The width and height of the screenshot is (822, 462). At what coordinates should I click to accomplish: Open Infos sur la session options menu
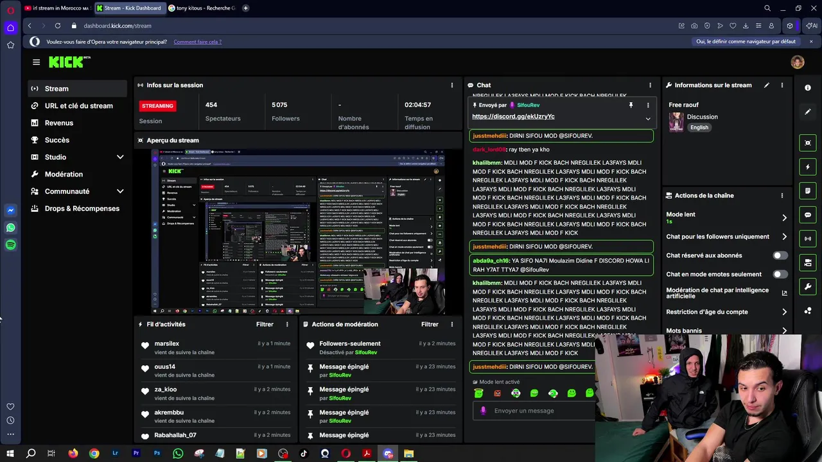451,85
